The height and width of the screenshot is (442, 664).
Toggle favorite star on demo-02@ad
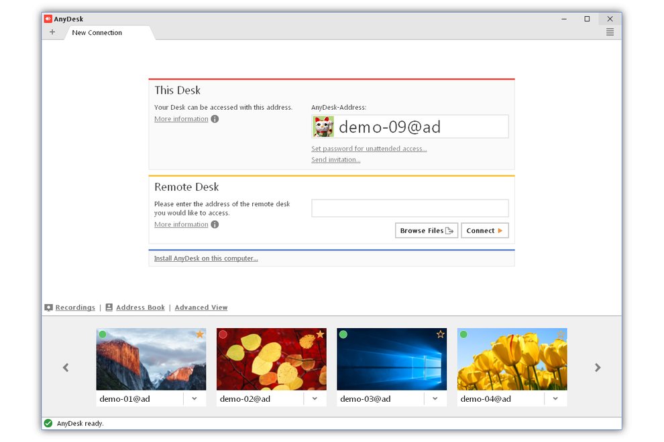point(320,335)
